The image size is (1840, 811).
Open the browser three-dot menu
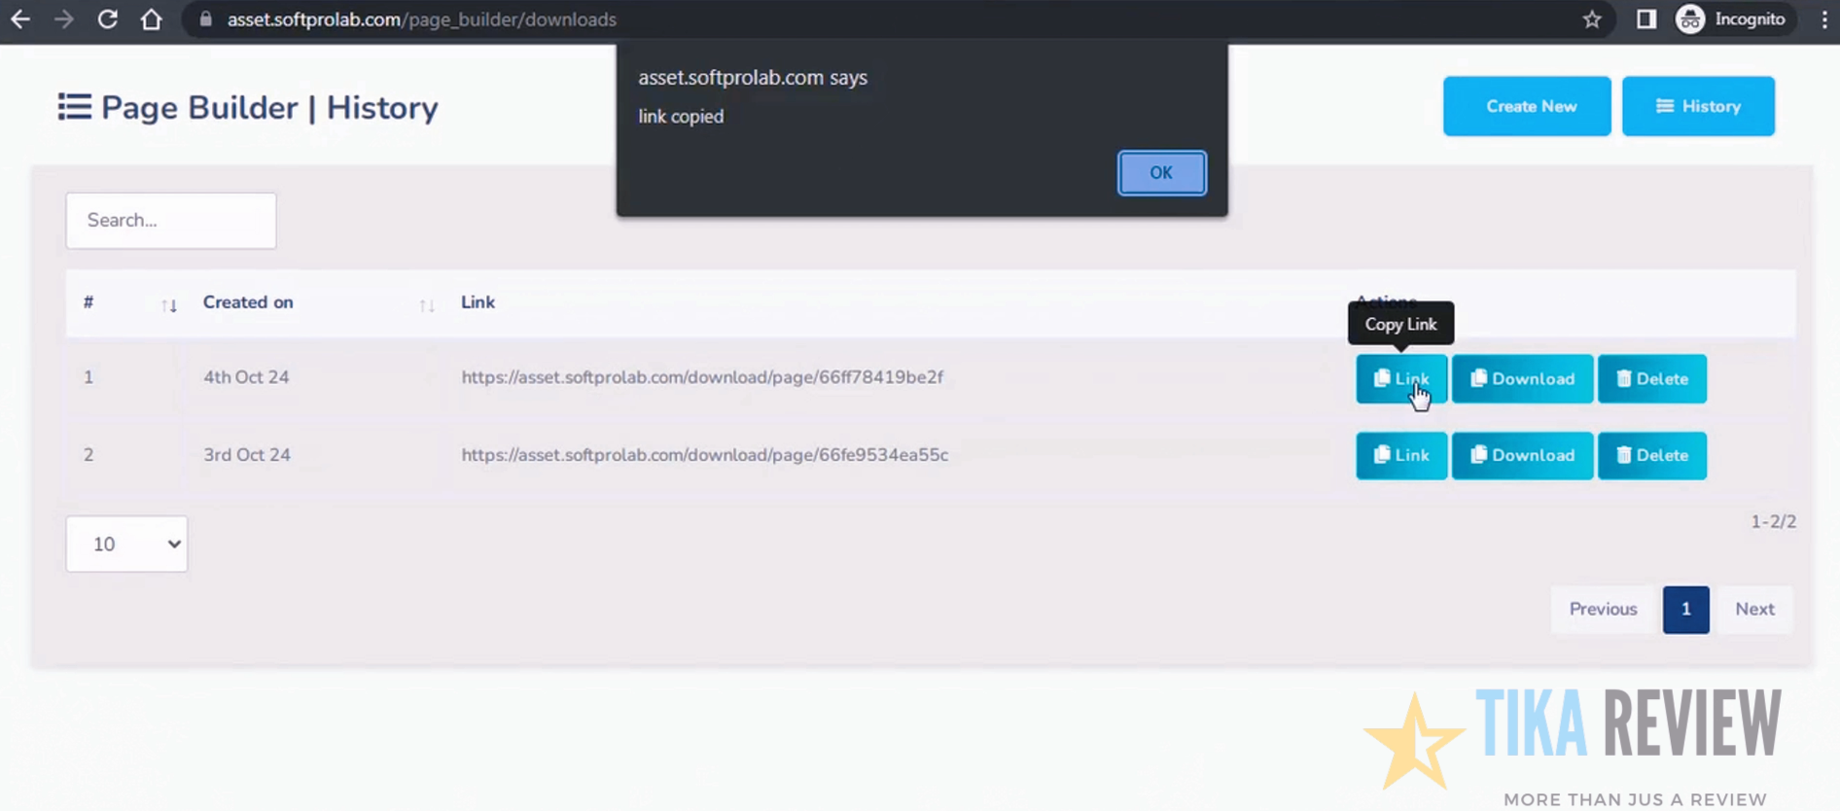[1824, 19]
